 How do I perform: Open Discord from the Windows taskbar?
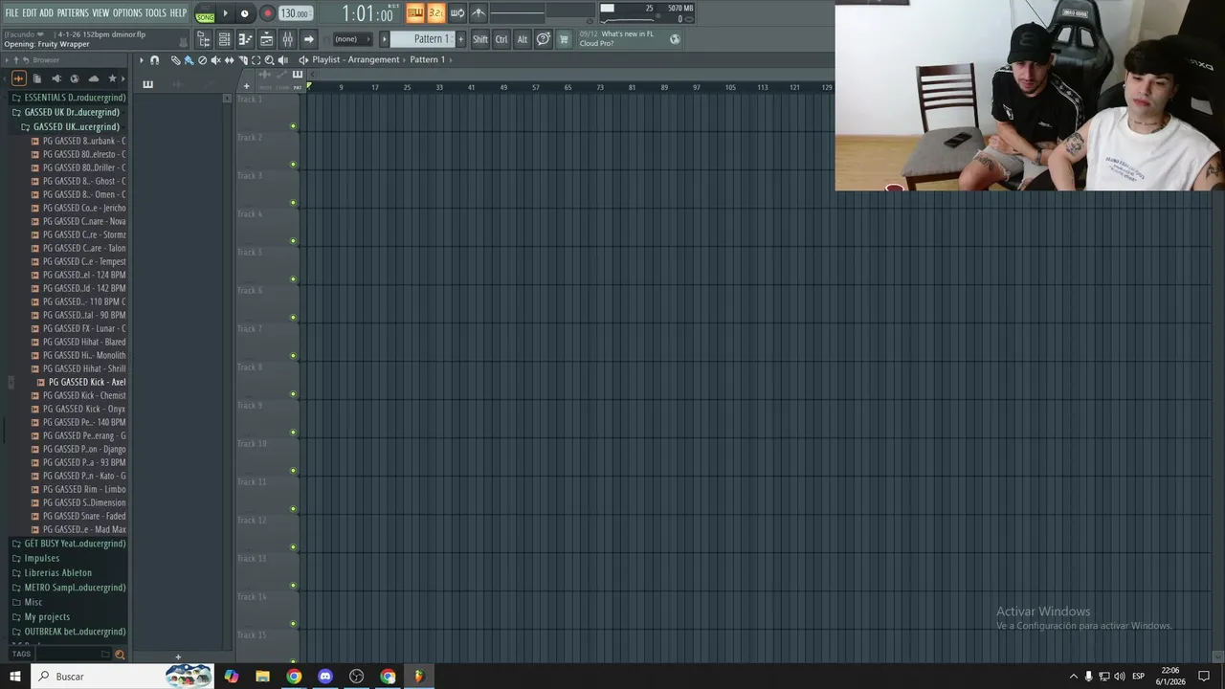tap(325, 677)
